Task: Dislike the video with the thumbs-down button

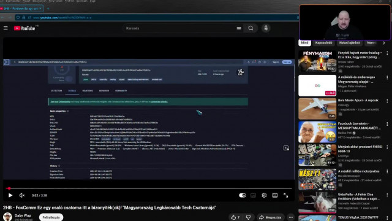Action: click(249, 217)
